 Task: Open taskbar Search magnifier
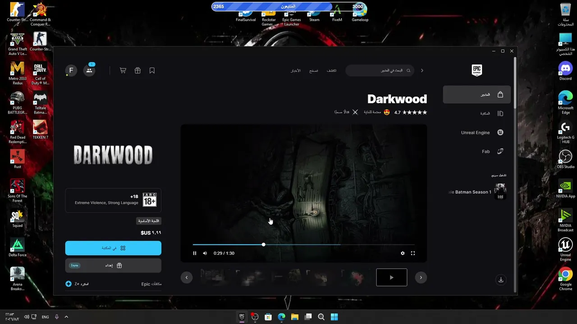321,317
